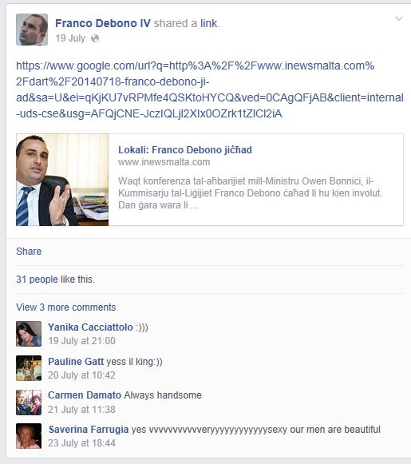The image size is (411, 464).
Task: Open Yanika Cacciattolo's profile name
Action: click(90, 327)
